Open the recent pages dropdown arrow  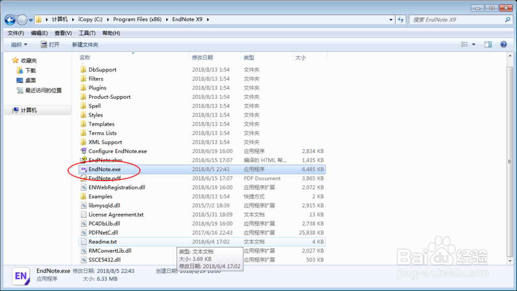(x=31, y=20)
